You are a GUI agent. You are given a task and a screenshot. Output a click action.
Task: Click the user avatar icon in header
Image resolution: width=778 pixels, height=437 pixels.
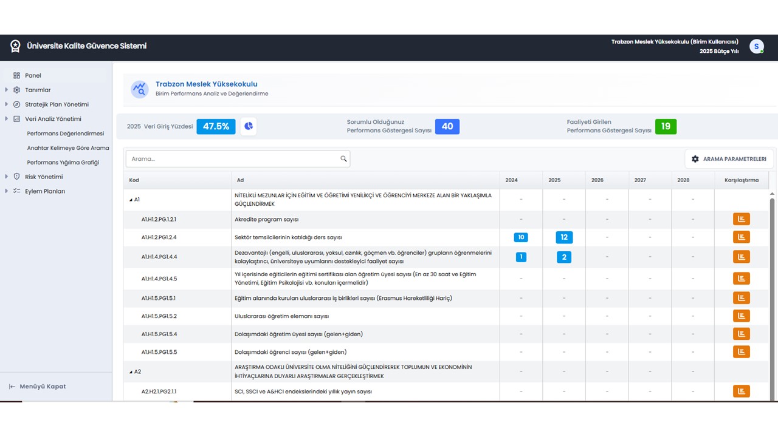click(756, 47)
